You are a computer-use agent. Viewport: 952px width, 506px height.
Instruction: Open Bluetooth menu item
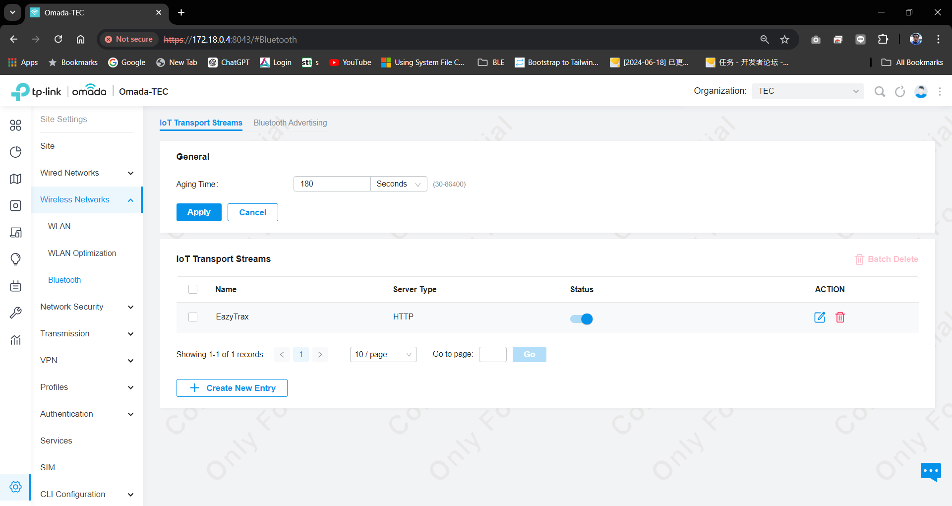pos(64,280)
